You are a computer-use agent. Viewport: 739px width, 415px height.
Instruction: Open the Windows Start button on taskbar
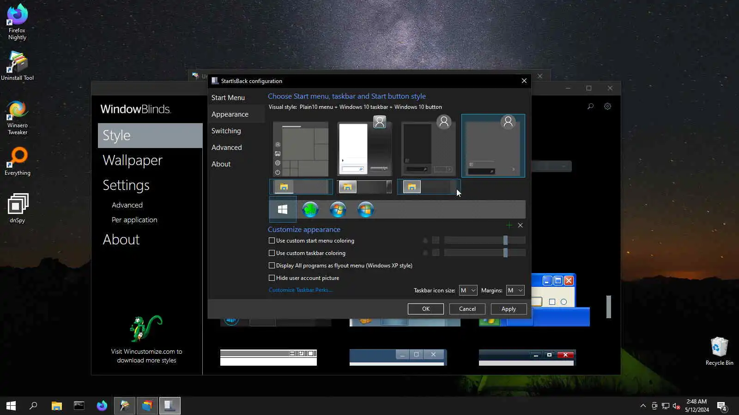pos(11,406)
